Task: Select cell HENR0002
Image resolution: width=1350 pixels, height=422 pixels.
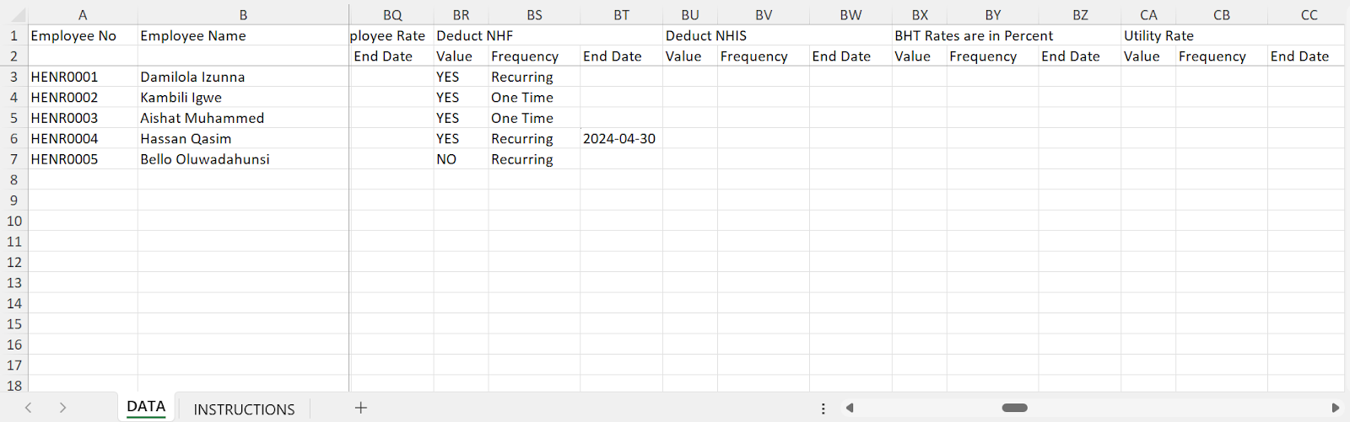Action: pyautogui.click(x=83, y=97)
